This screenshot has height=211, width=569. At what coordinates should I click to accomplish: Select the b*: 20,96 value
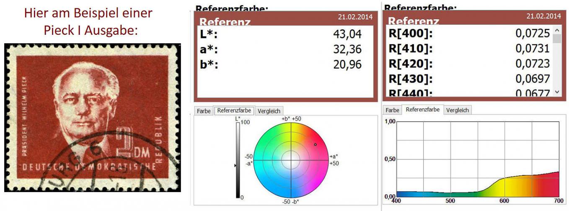coord(347,64)
